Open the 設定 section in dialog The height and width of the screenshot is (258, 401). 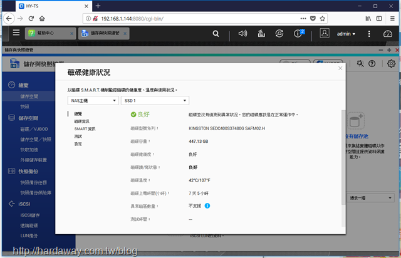tap(78, 144)
